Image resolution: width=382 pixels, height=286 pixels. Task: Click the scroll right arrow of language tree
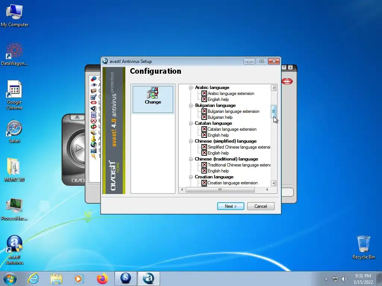267,190
